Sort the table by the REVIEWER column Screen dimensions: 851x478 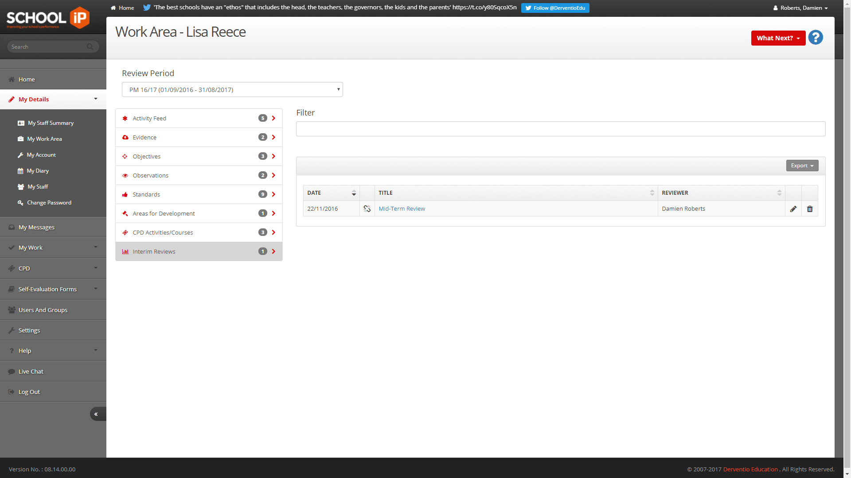722,193
